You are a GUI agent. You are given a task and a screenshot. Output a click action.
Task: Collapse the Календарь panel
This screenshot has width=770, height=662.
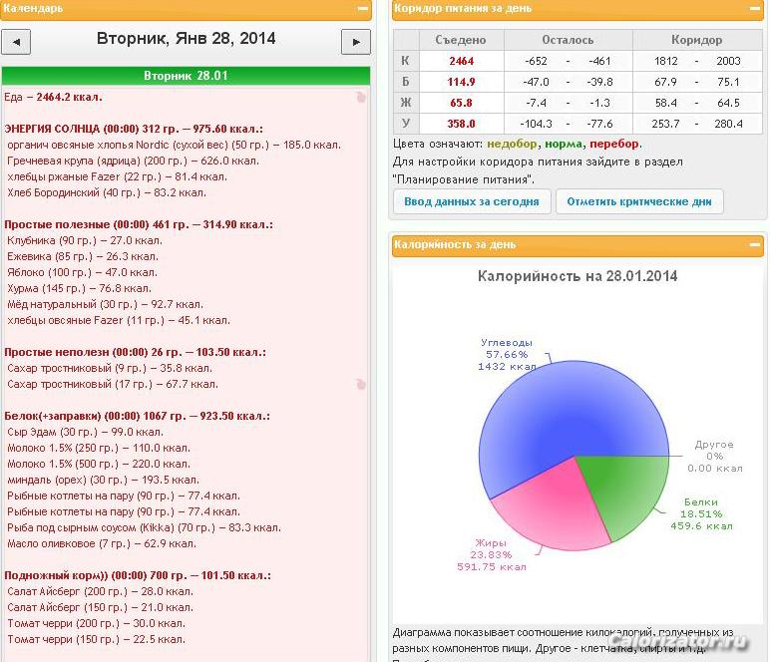(363, 8)
